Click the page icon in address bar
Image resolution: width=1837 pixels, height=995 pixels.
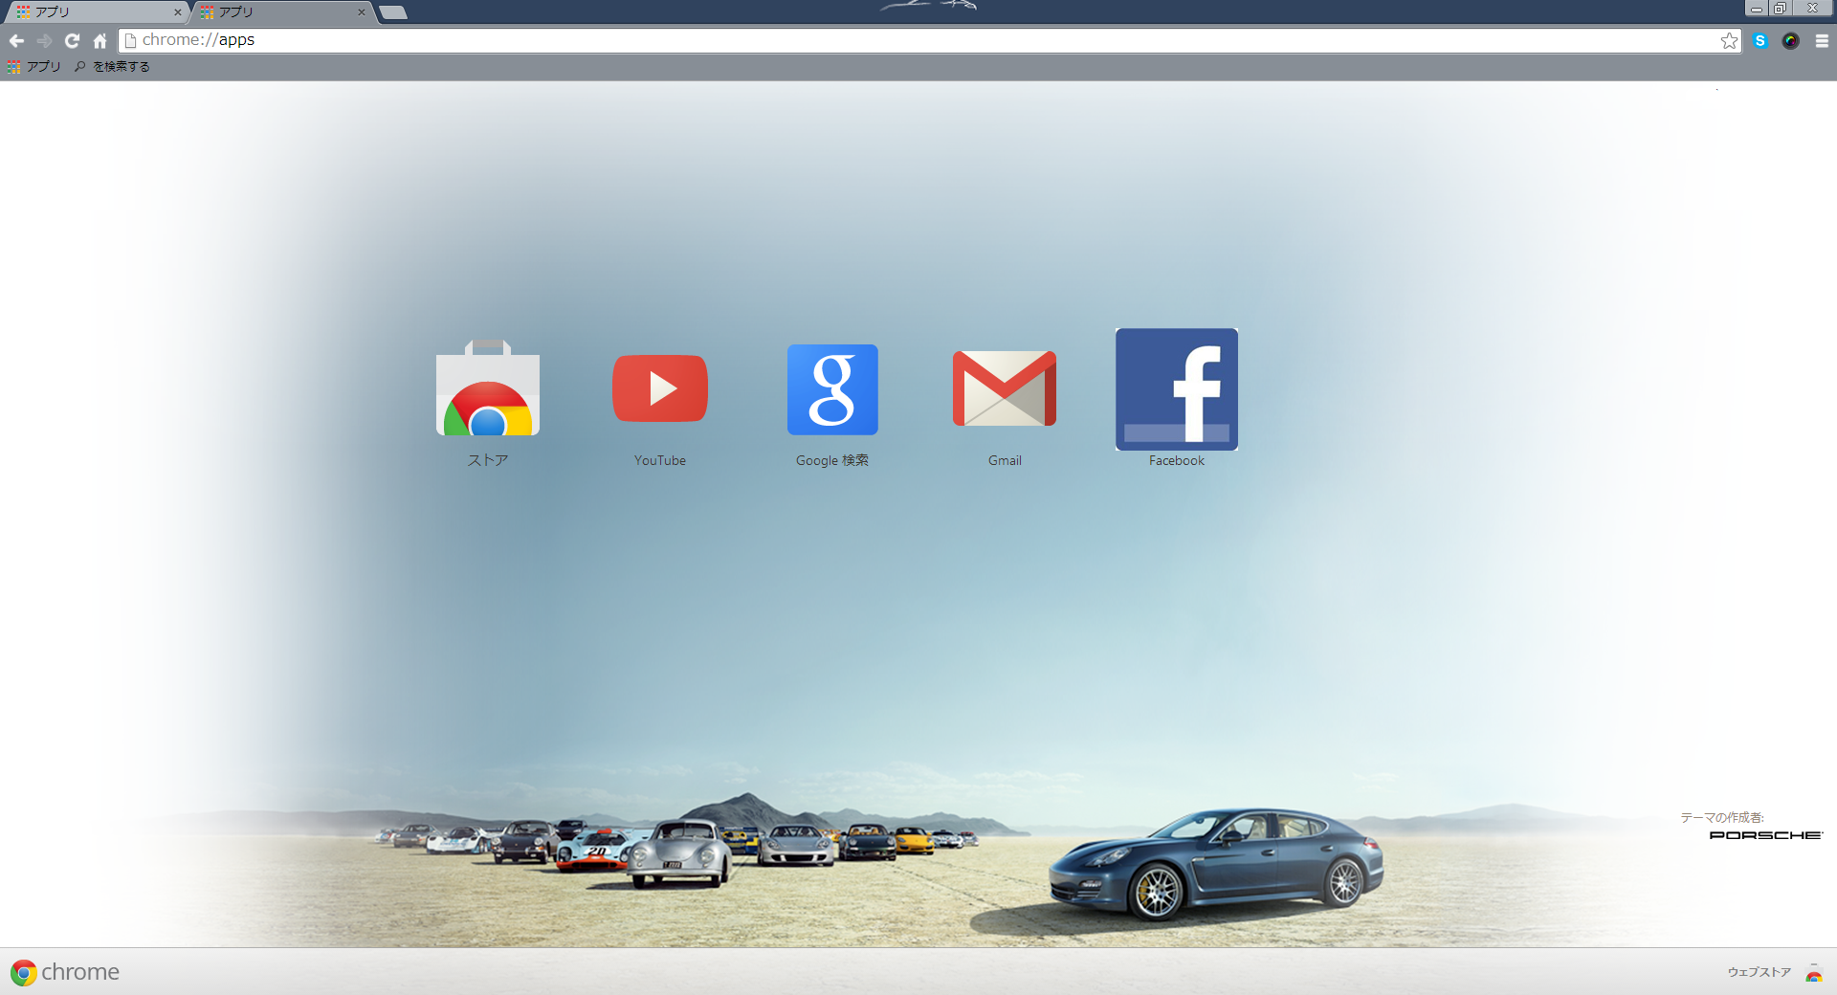(x=131, y=41)
